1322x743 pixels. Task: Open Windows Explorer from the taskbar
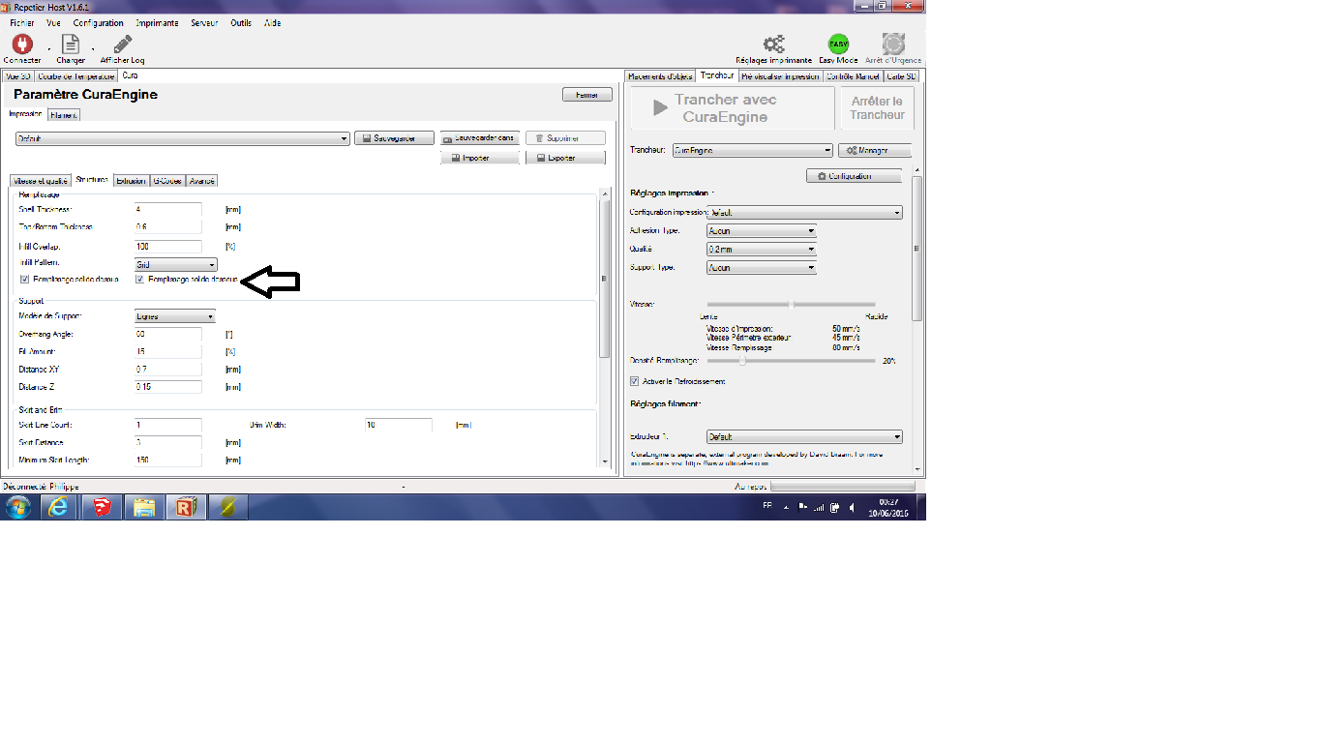[x=144, y=507]
